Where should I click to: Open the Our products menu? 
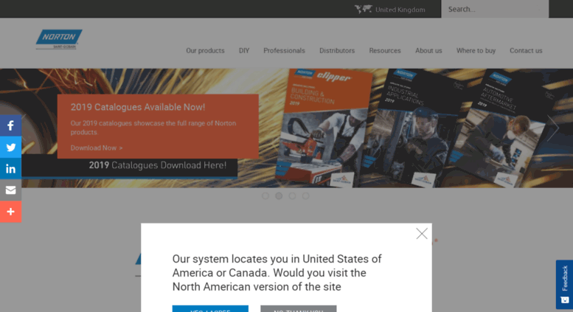pos(205,51)
